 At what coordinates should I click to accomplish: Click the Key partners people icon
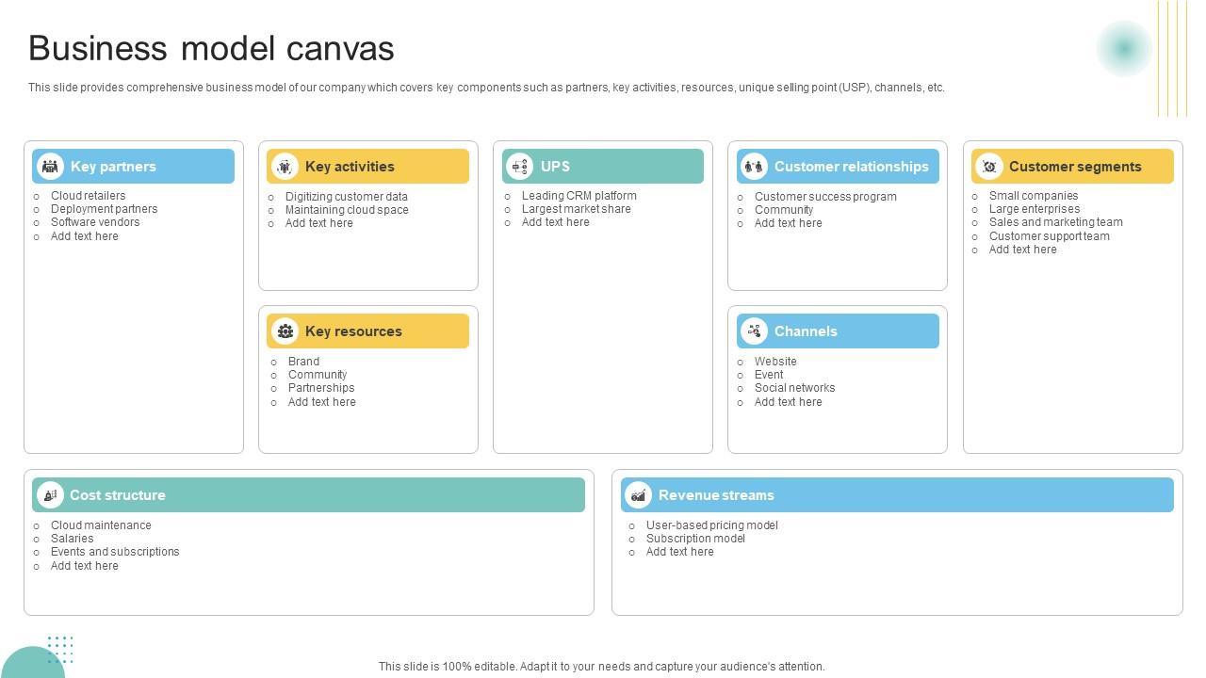pyautogui.click(x=50, y=167)
